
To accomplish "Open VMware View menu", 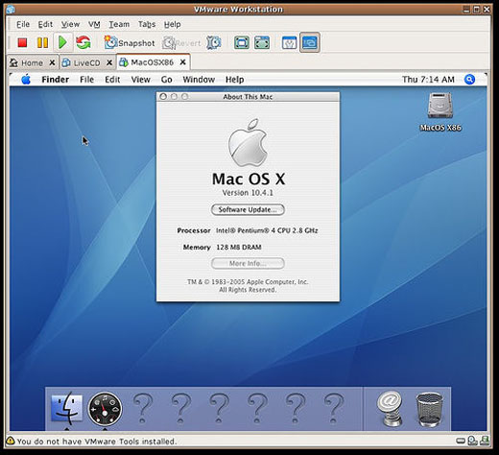I will [70, 24].
